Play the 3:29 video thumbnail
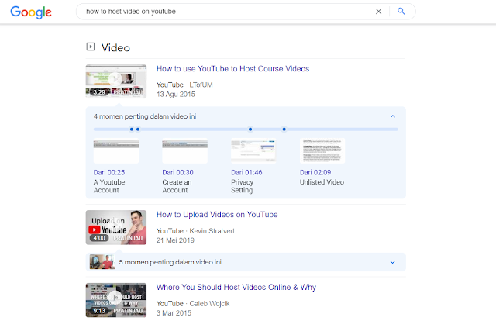The height and width of the screenshot is (321, 496). (x=116, y=81)
